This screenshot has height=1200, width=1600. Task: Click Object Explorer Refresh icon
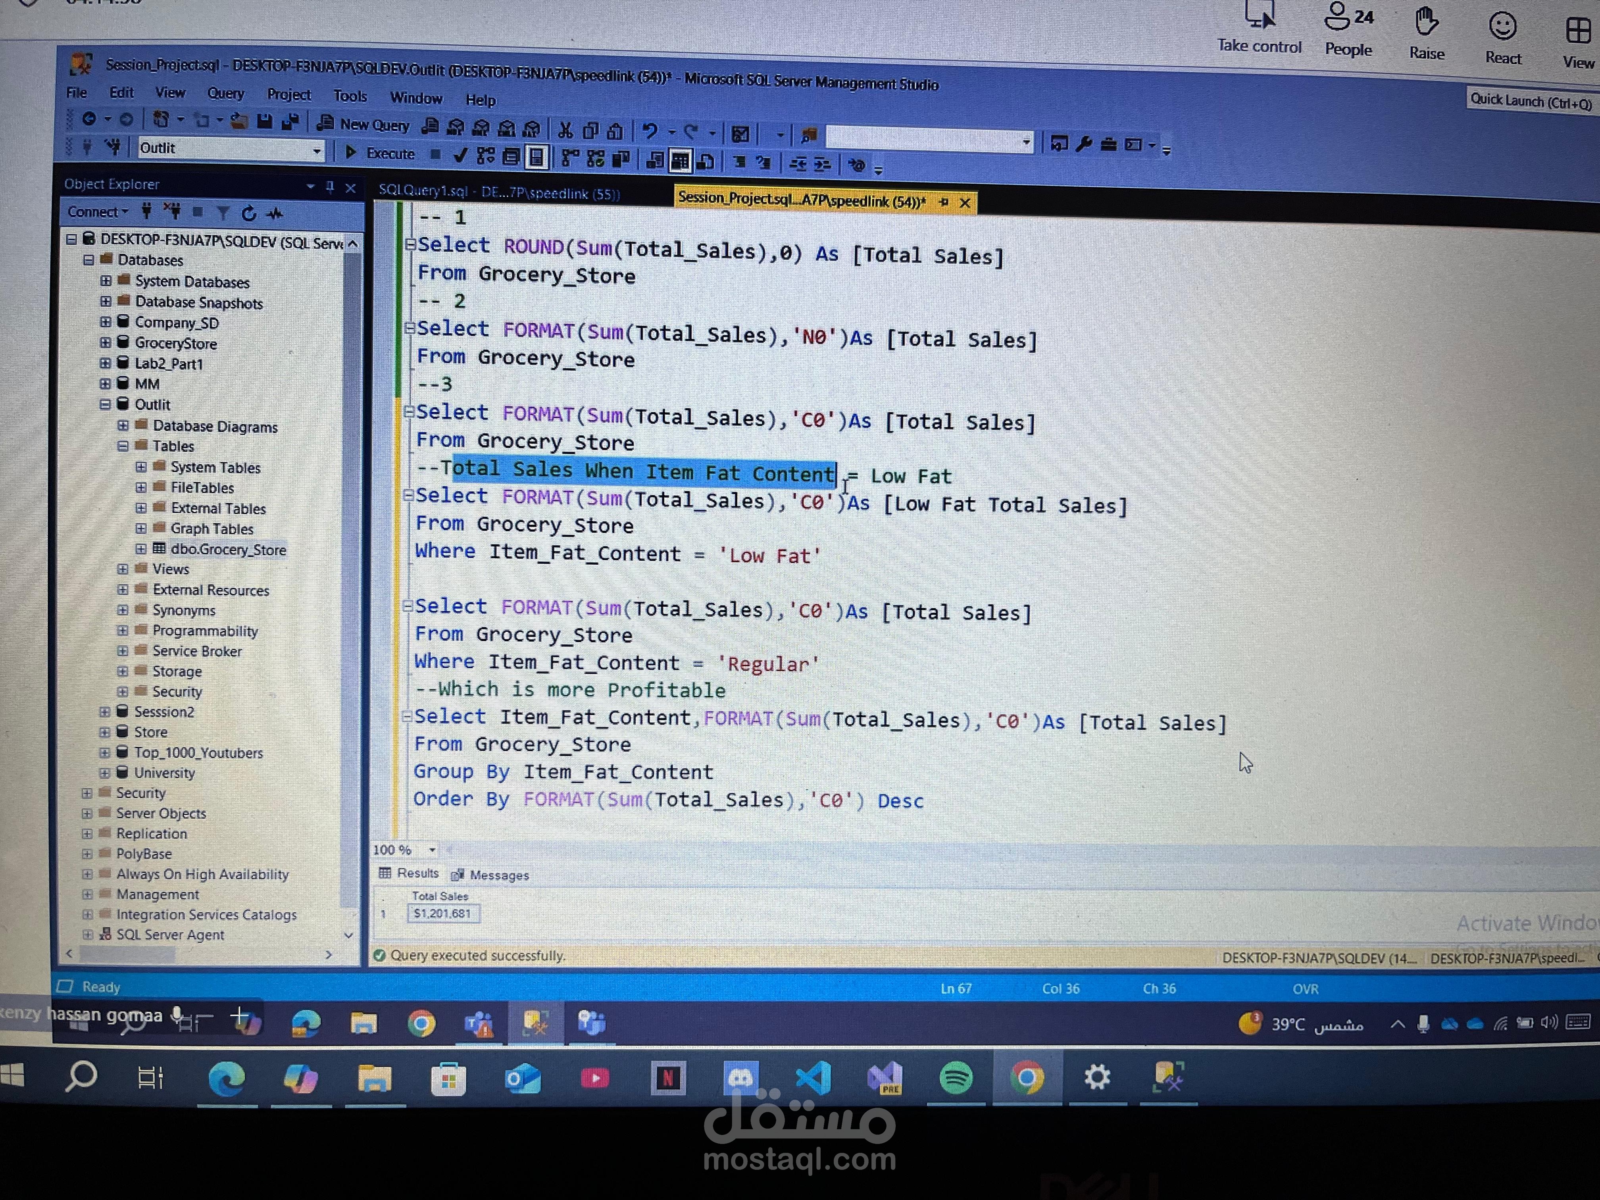tap(250, 213)
